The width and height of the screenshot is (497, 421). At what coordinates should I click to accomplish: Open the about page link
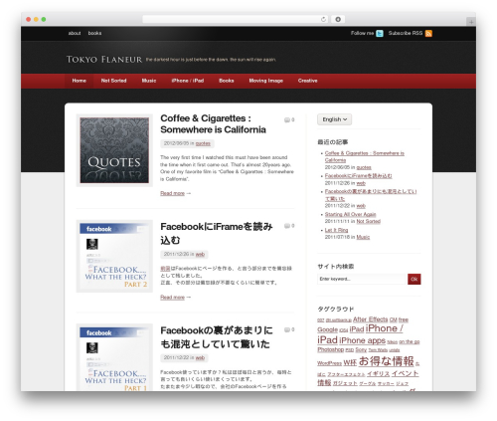tap(75, 33)
